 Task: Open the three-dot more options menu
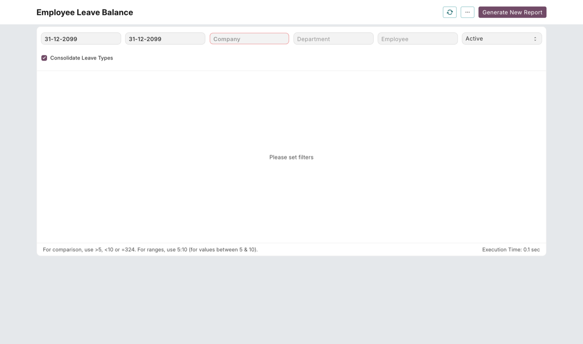[467, 12]
